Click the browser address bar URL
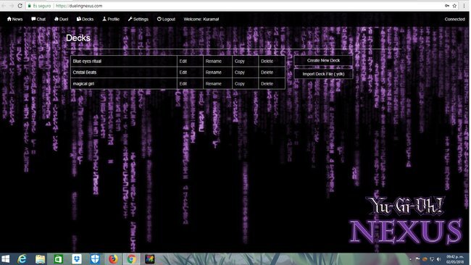Image resolution: width=471 pixels, height=265 pixels. coord(79,6)
